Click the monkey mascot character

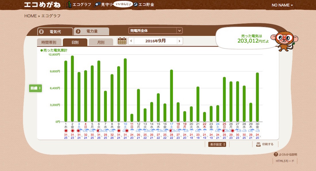click(x=285, y=41)
